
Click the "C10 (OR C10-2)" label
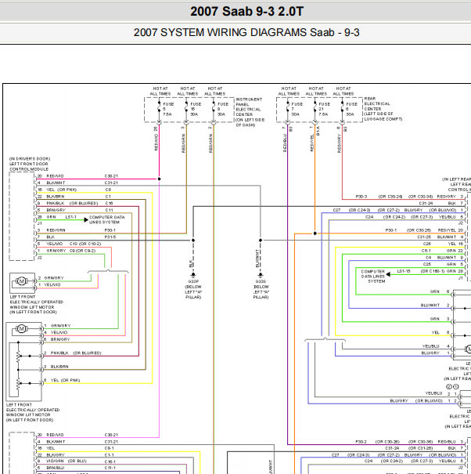click(85, 244)
